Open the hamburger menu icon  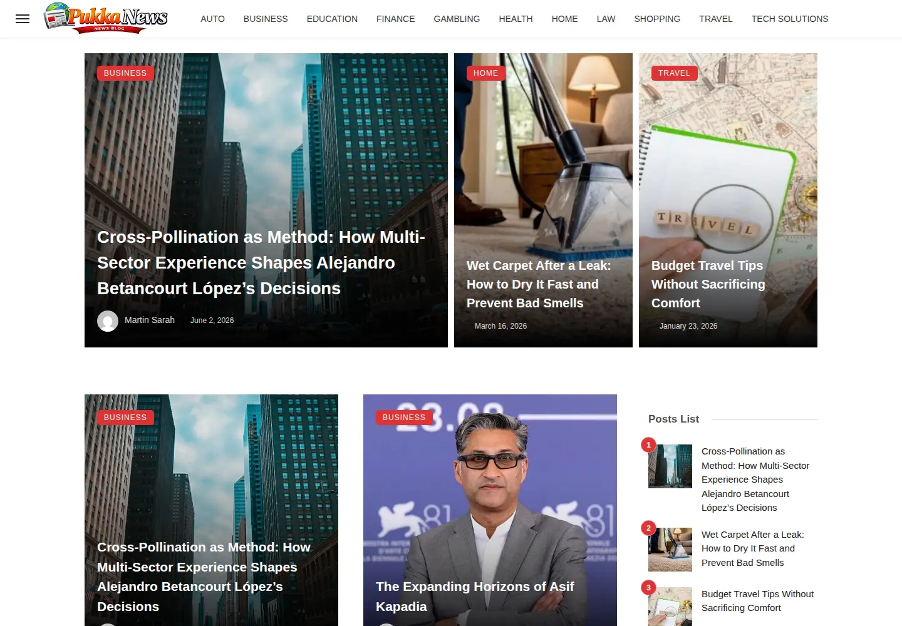pyautogui.click(x=23, y=19)
